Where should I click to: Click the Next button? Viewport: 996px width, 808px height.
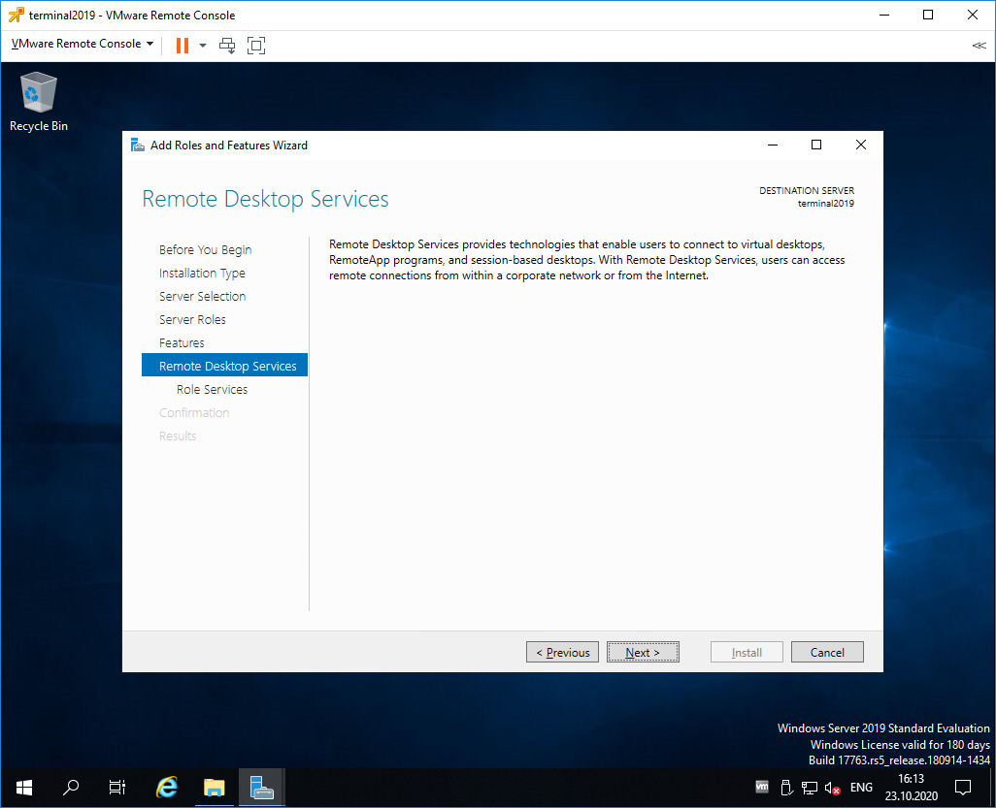pos(643,652)
